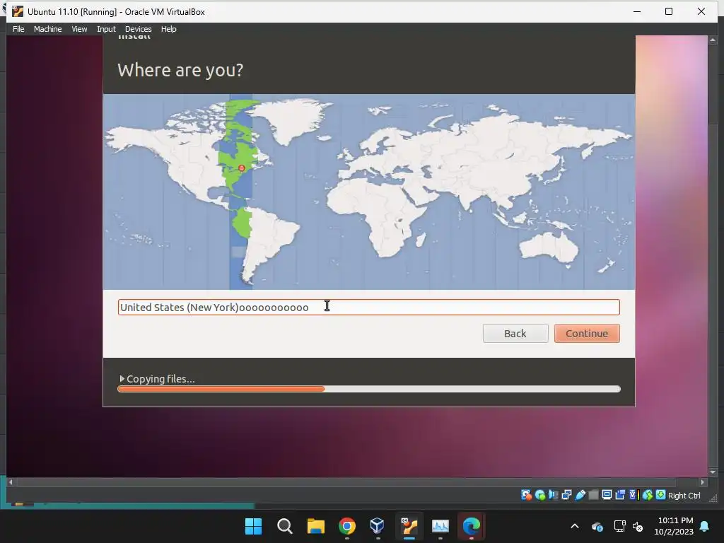Click the network tray icon
This screenshot has height=543, width=724.
[x=619, y=526]
